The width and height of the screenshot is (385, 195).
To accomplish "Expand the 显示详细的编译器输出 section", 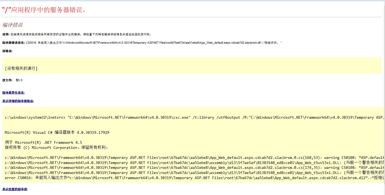I will click(x=18, y=101).
